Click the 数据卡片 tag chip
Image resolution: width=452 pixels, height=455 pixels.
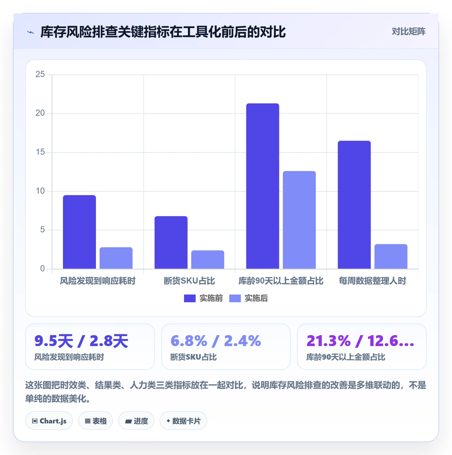pyautogui.click(x=183, y=421)
